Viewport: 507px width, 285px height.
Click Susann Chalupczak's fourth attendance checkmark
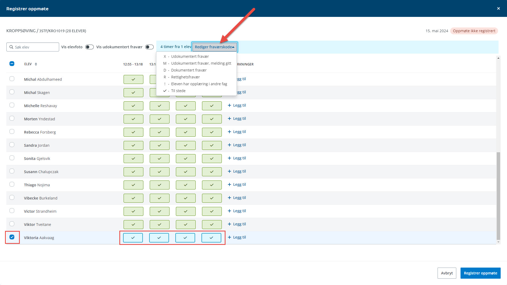coord(212,172)
